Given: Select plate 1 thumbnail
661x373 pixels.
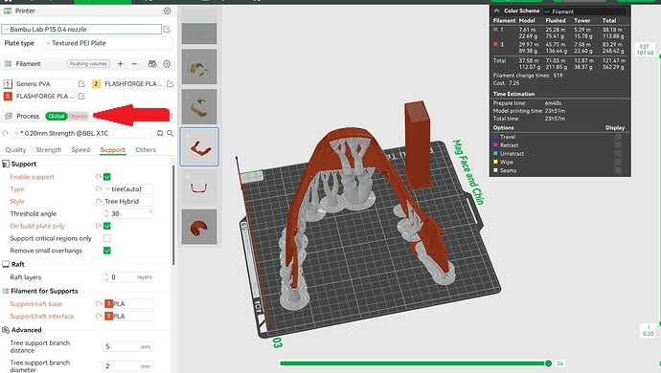Looking at the screenshot, I should [199, 67].
